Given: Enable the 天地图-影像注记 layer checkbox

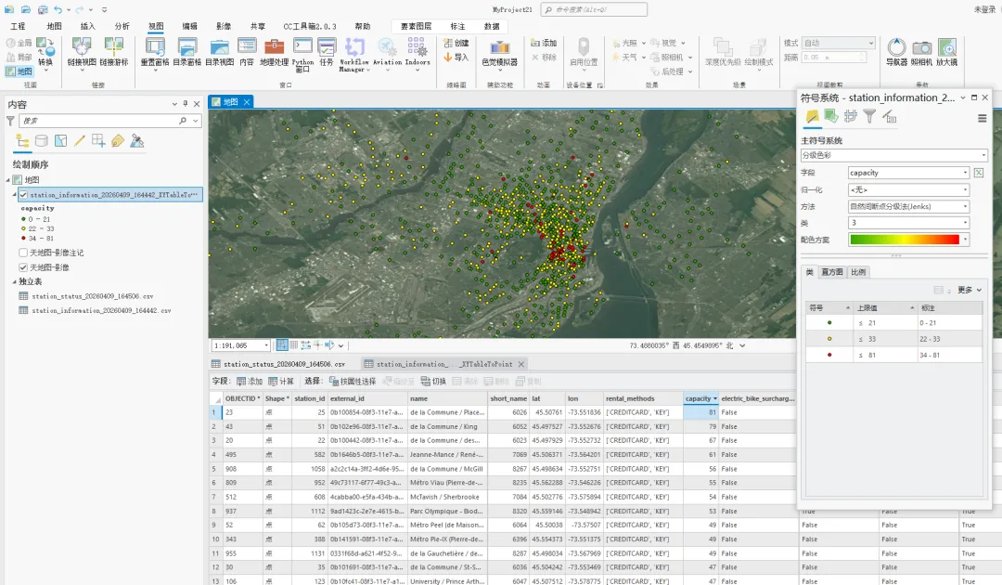Looking at the screenshot, I should point(23,253).
